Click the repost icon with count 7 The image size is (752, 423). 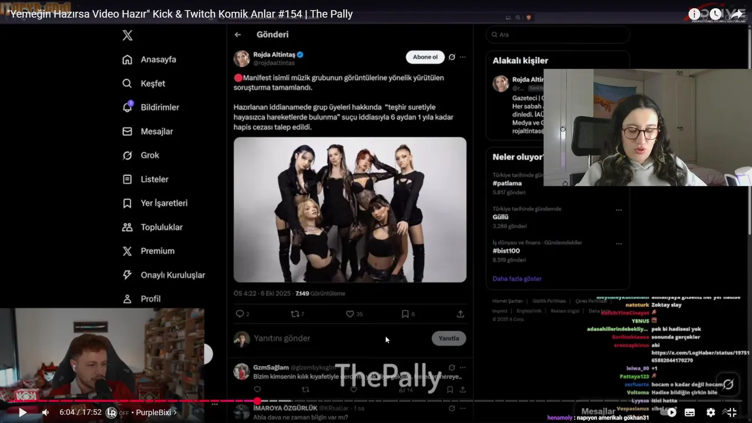(295, 314)
